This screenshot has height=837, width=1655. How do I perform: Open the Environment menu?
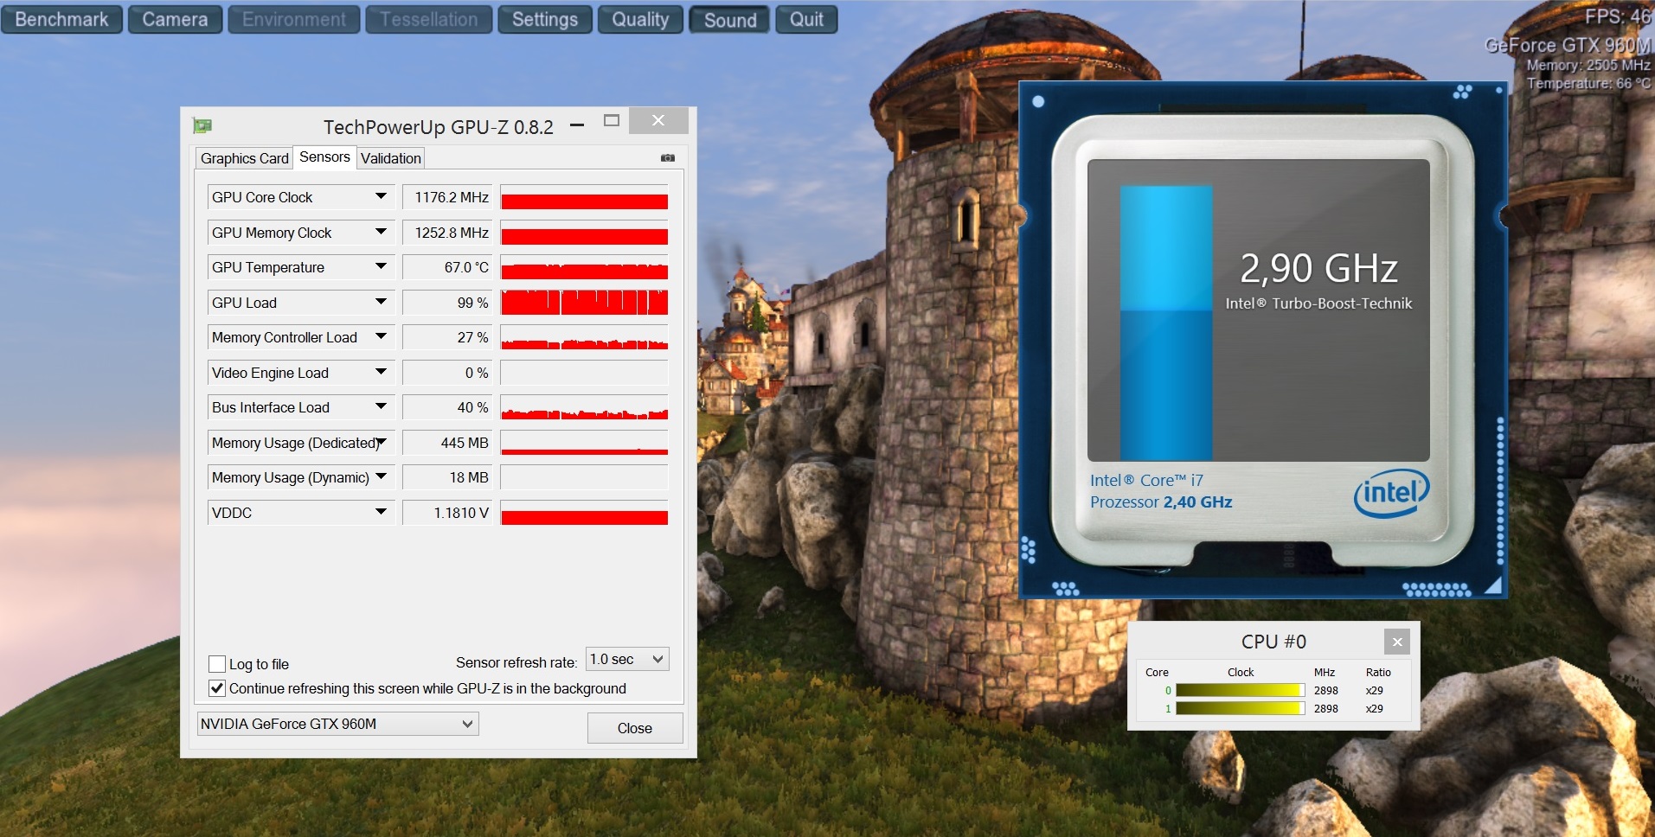294,19
